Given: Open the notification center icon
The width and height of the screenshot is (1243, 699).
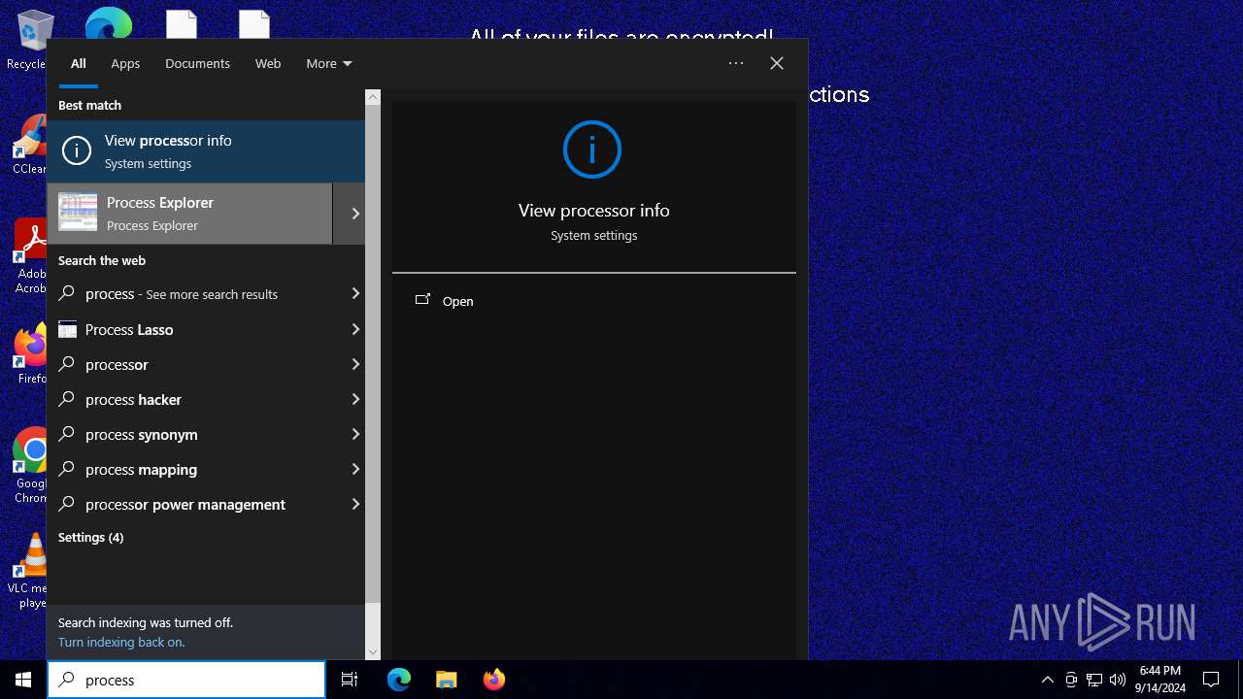Looking at the screenshot, I should pyautogui.click(x=1211, y=680).
